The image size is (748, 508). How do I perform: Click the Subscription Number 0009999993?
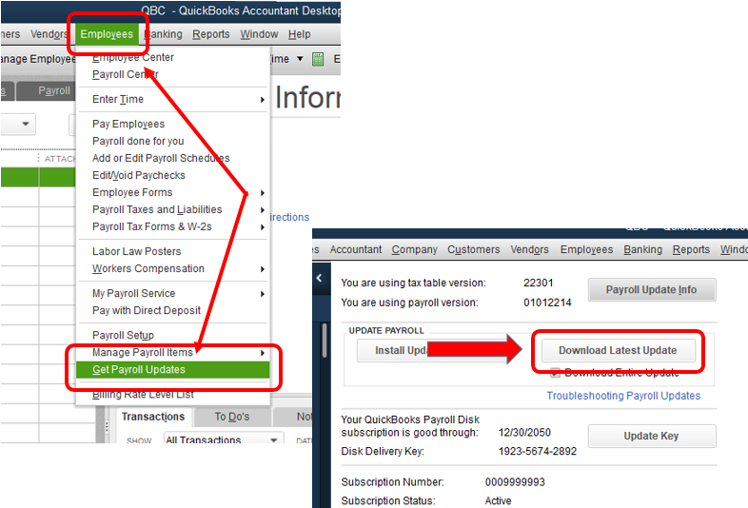515,482
